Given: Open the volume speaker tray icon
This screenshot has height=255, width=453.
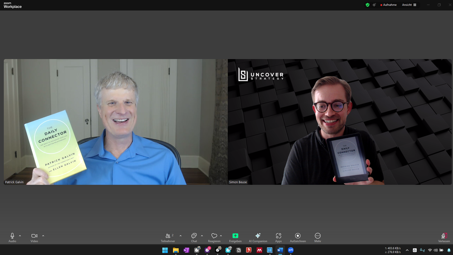Looking at the screenshot, I should click(x=435, y=250).
